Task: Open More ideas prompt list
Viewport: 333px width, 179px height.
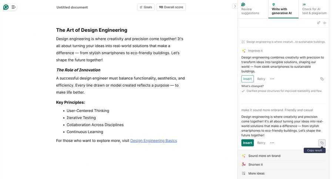Action: 283,173
